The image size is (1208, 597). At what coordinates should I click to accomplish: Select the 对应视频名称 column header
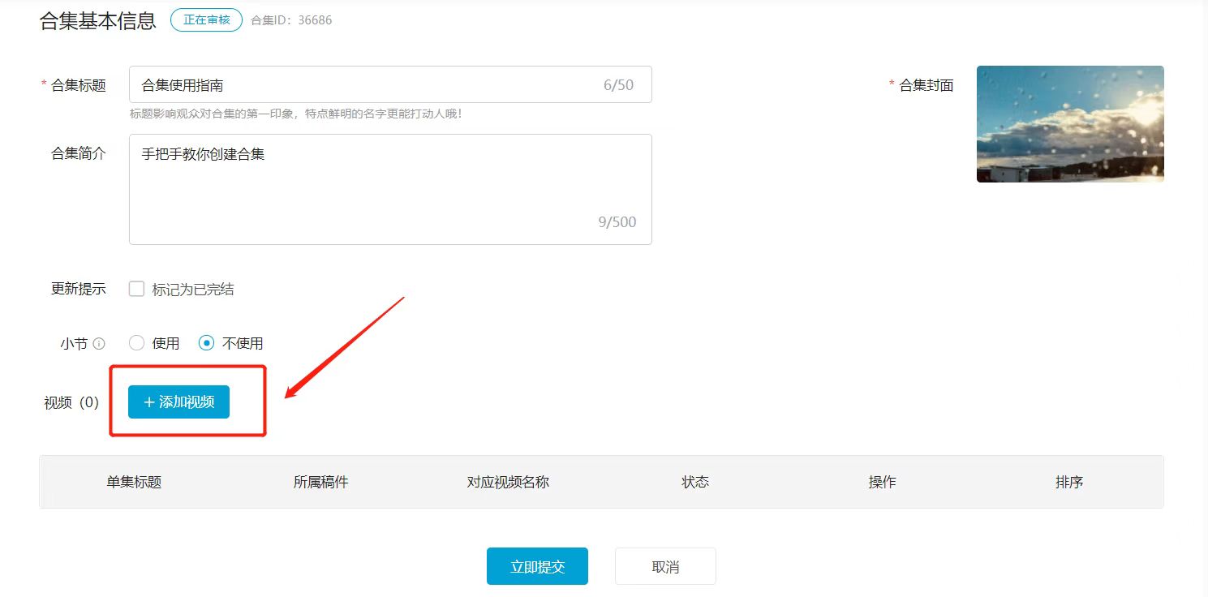pyautogui.click(x=508, y=482)
